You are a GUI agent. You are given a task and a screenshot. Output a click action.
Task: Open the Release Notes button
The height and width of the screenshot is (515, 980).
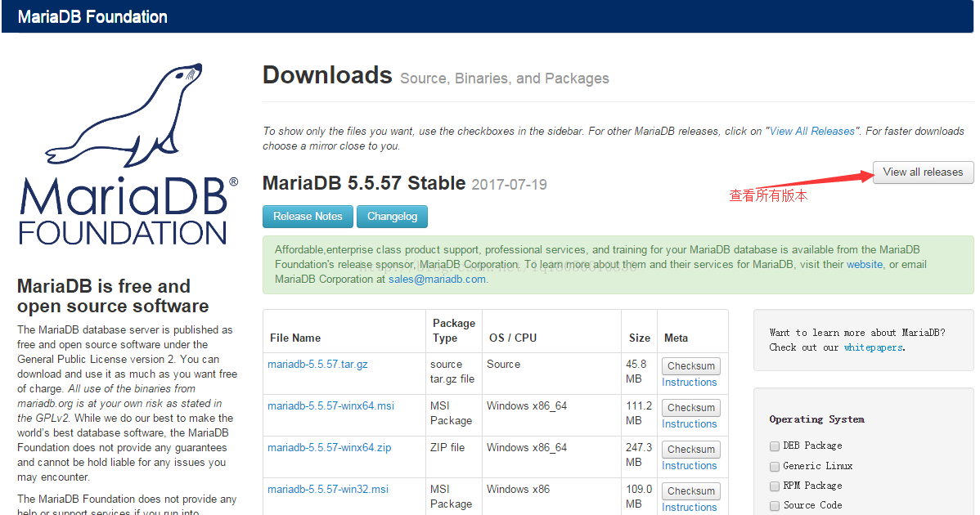tap(308, 217)
